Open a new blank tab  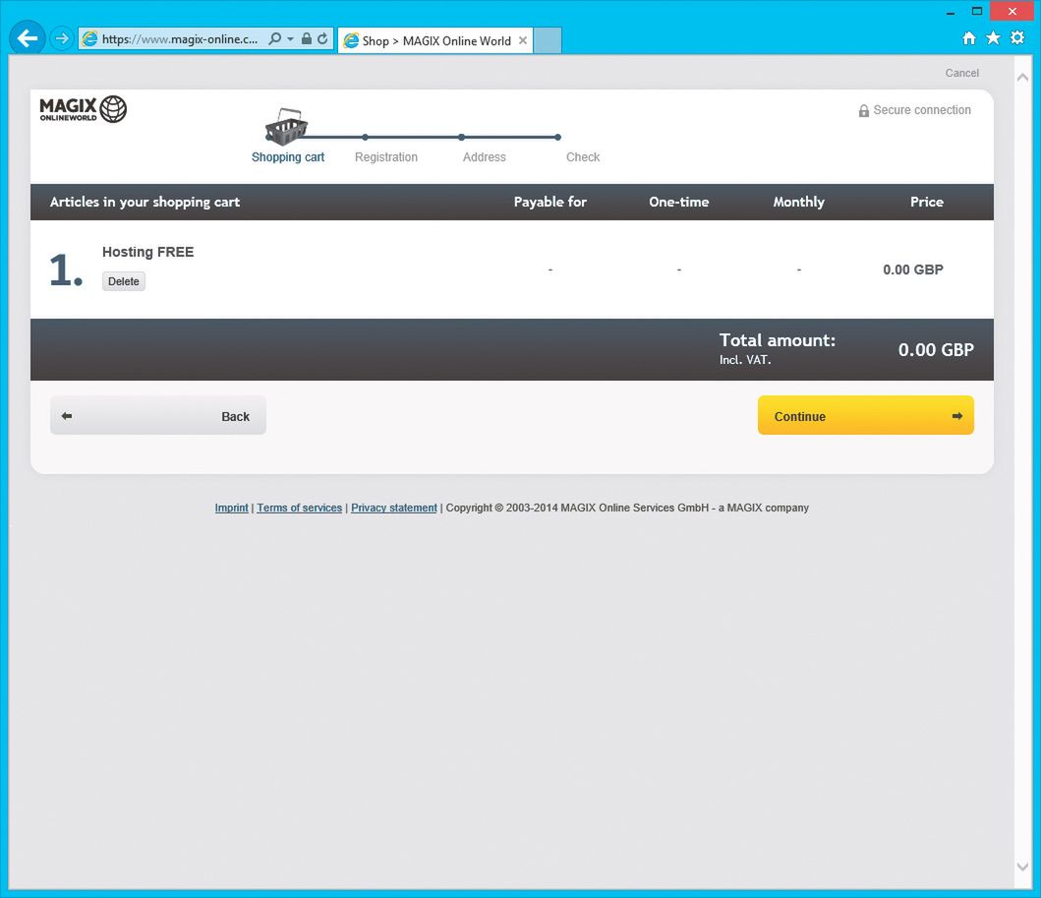(x=548, y=40)
